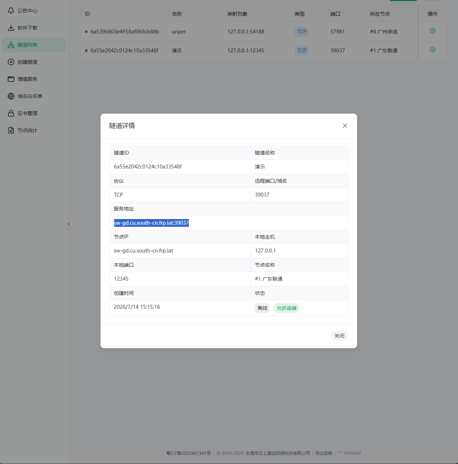The width and height of the screenshot is (458, 464).
Task: Collapse the sidebar with the chevron handle
Action: (x=69, y=224)
